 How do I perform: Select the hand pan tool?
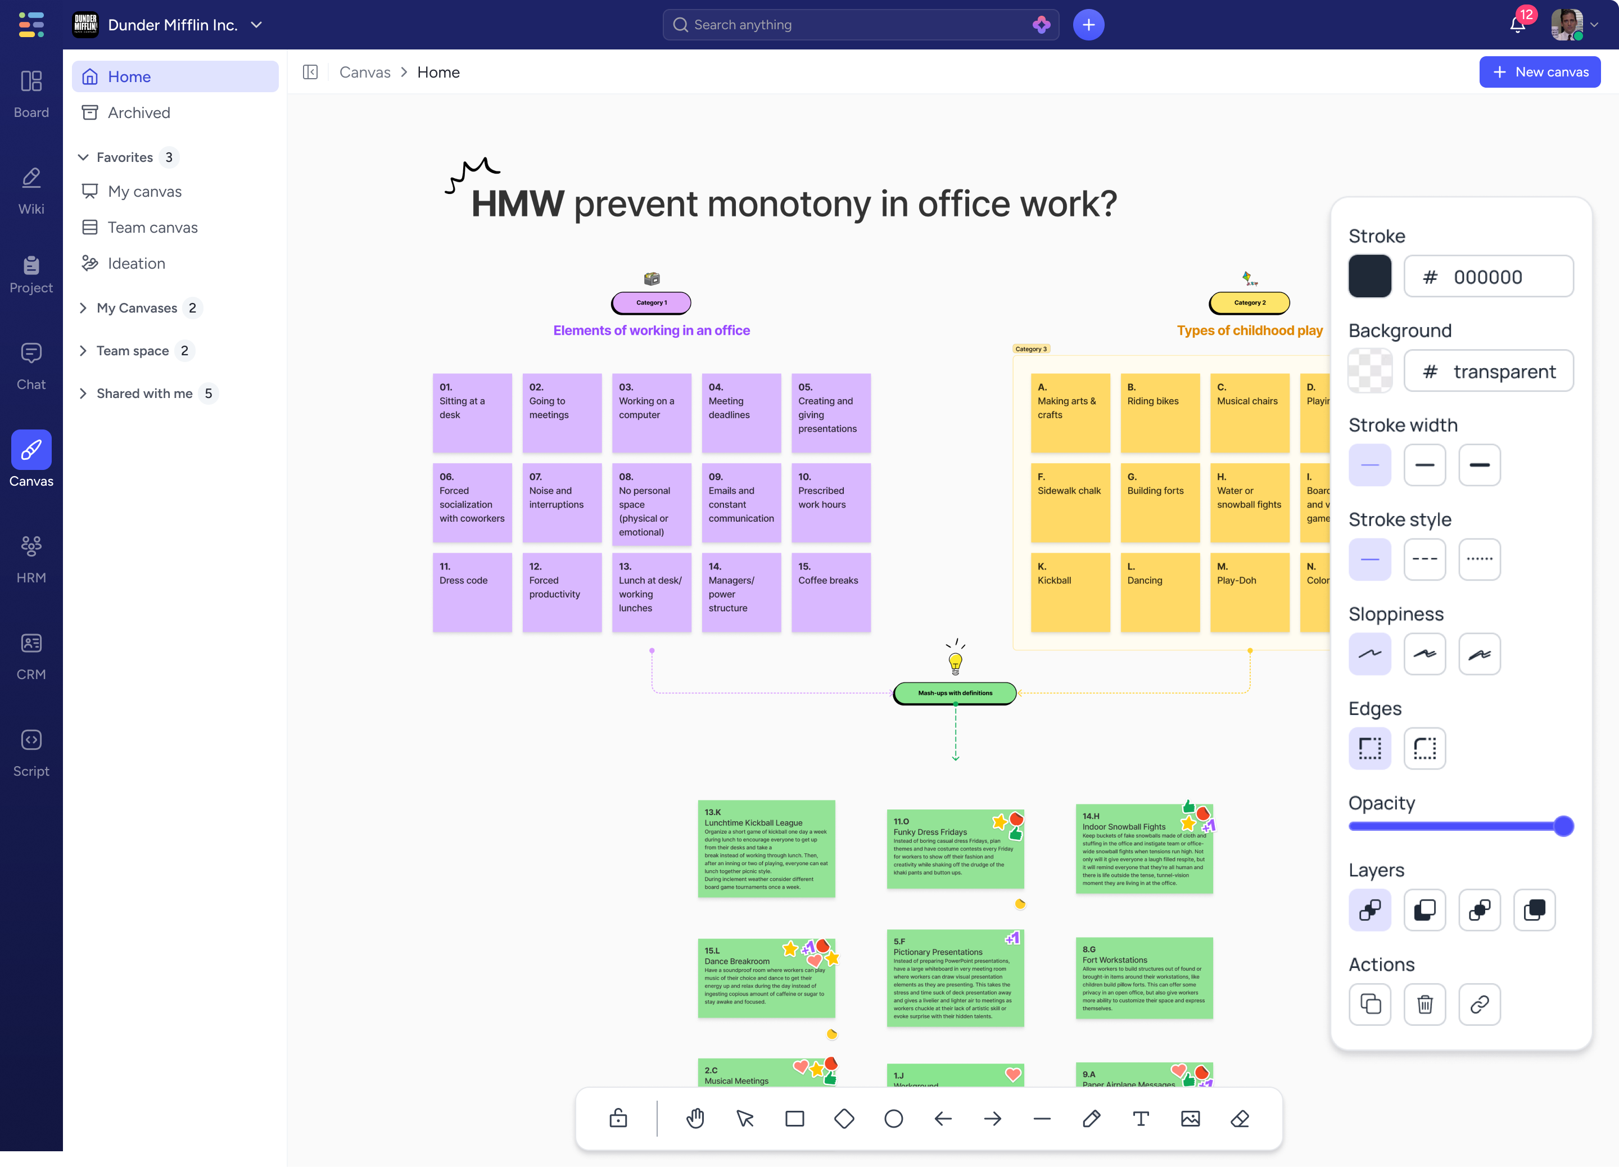(695, 1119)
